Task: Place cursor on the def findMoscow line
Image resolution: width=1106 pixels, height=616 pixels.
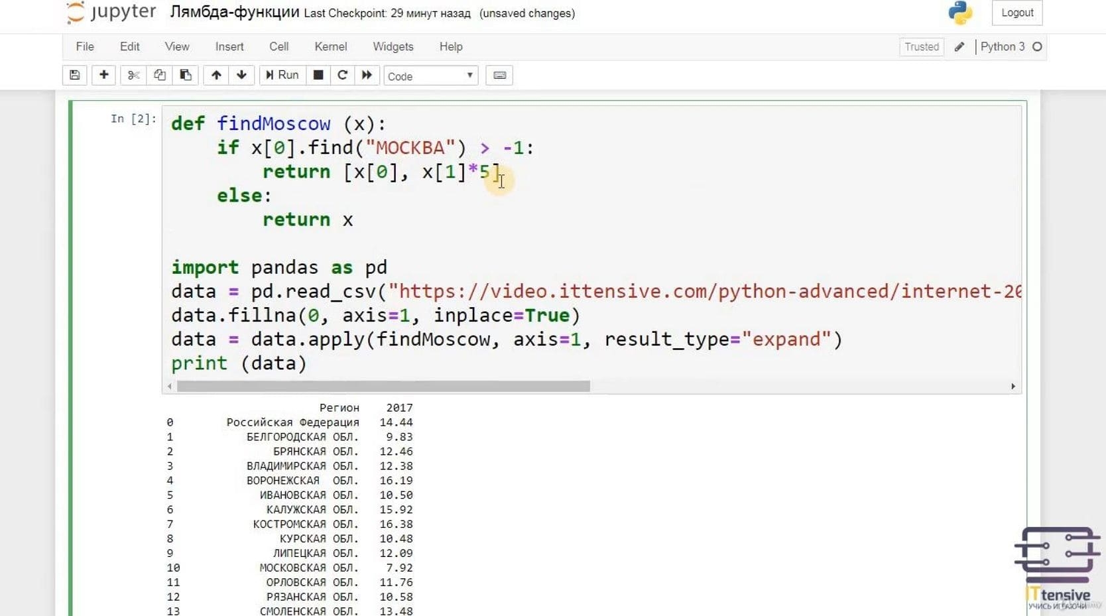Action: pos(278,123)
